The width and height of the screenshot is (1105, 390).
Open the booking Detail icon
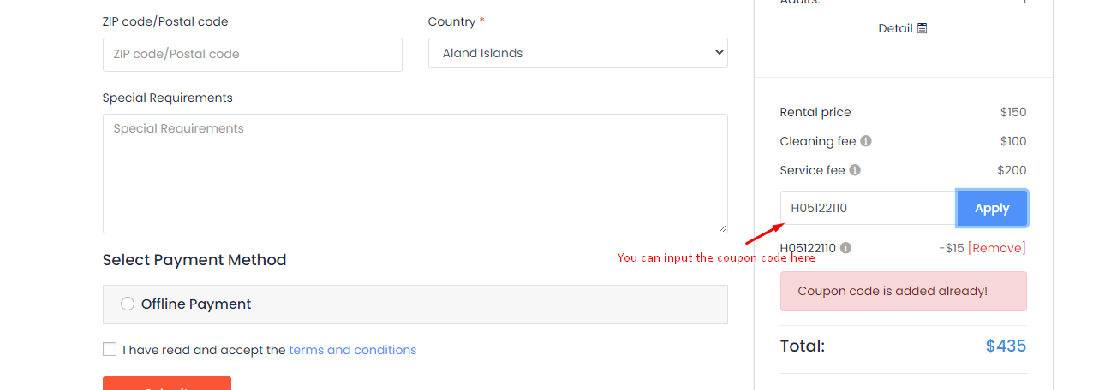(923, 28)
